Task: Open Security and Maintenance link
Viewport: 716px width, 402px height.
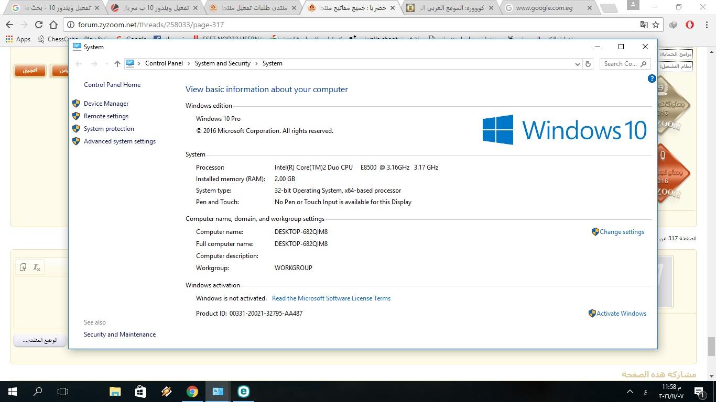Action: [120, 334]
